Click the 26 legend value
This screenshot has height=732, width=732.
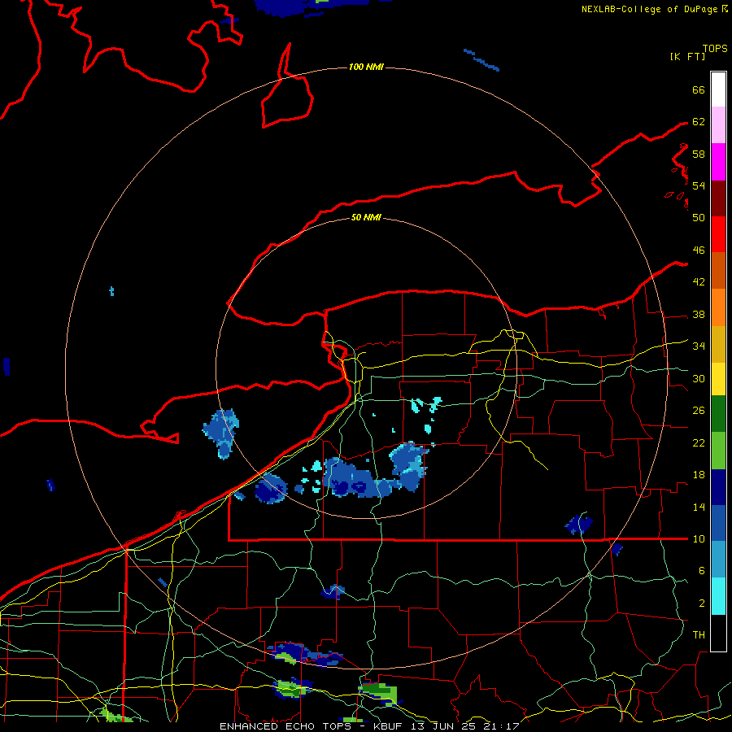[699, 411]
